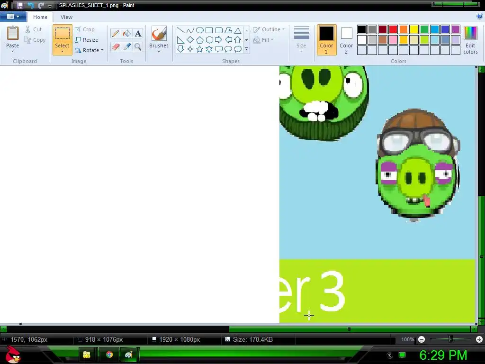
Task: Switch to the View tab
Action: click(66, 17)
